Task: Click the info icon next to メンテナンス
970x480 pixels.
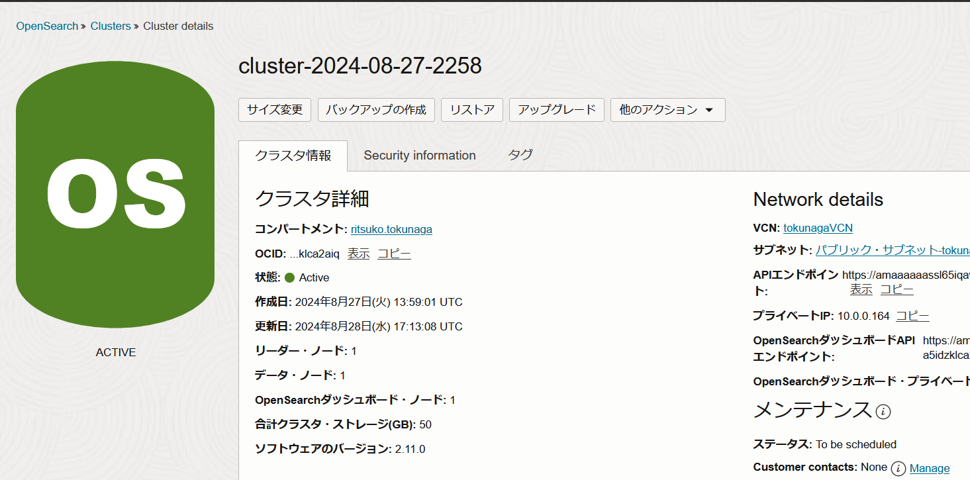Action: [x=883, y=412]
